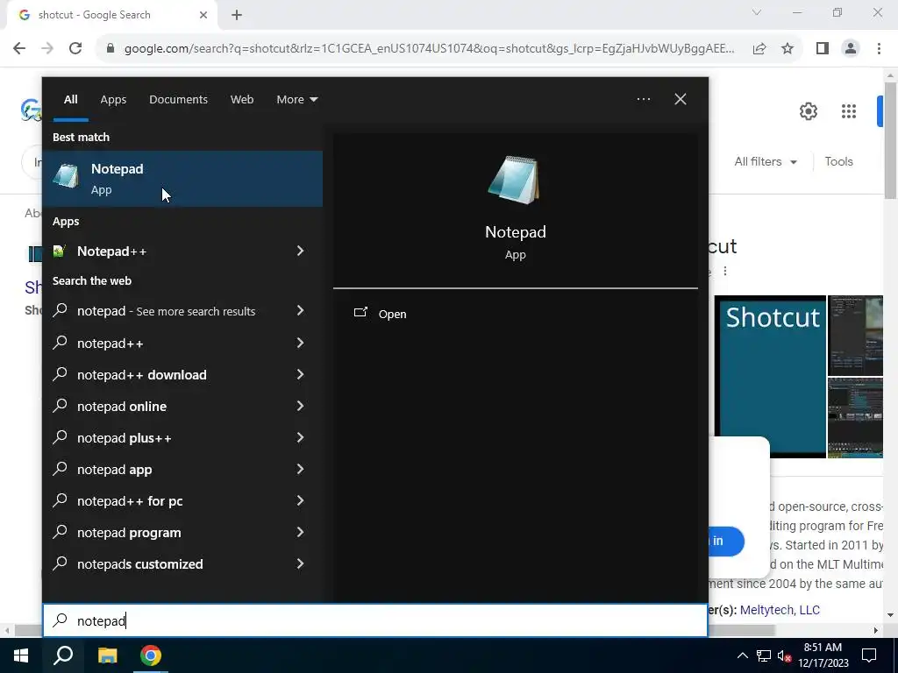Click the Windows Start button
Screen dimensions: 898x673
click(x=21, y=655)
